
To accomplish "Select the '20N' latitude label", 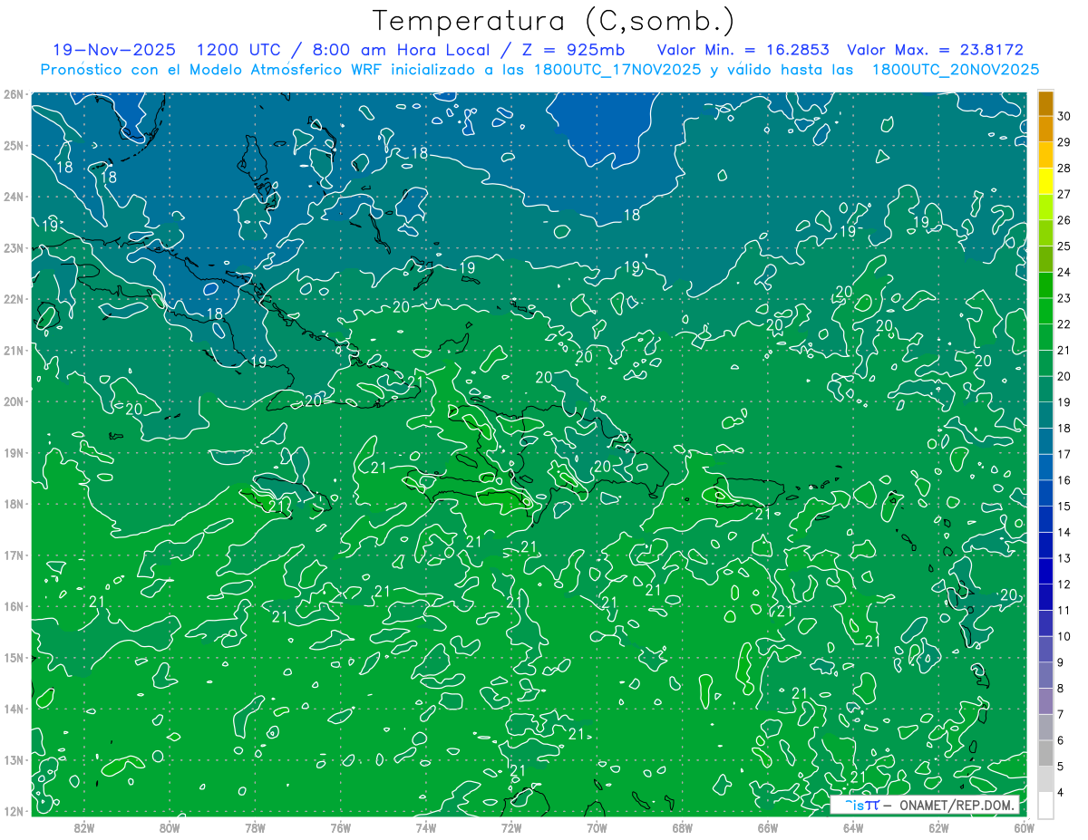I will (13, 401).
